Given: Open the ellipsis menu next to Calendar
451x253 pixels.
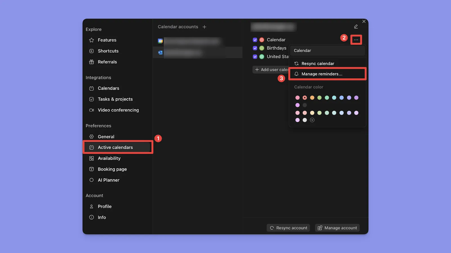Looking at the screenshot, I should pos(356,39).
